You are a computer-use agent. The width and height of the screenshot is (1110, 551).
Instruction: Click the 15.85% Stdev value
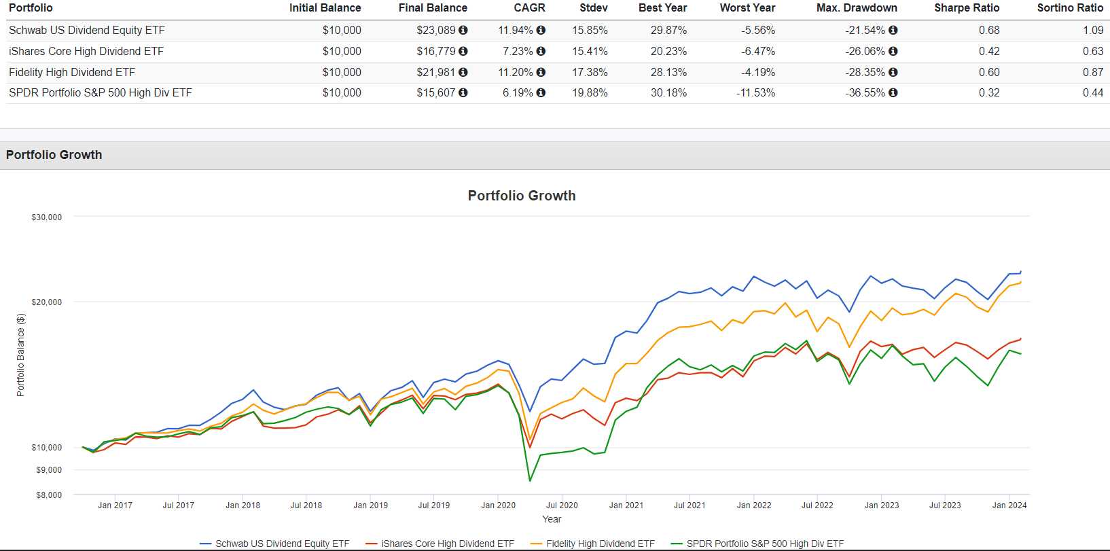(590, 30)
